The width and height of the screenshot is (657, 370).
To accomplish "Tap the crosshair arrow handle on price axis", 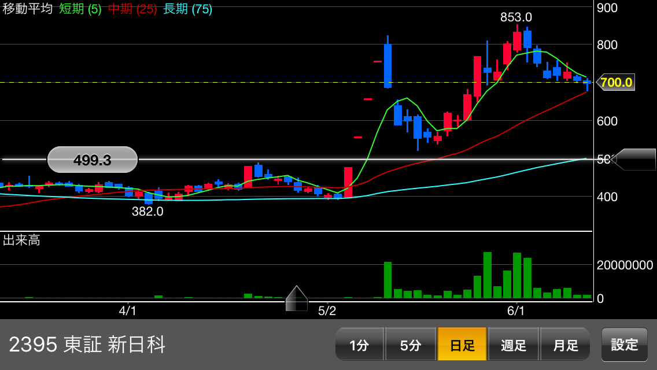I will pyautogui.click(x=634, y=160).
